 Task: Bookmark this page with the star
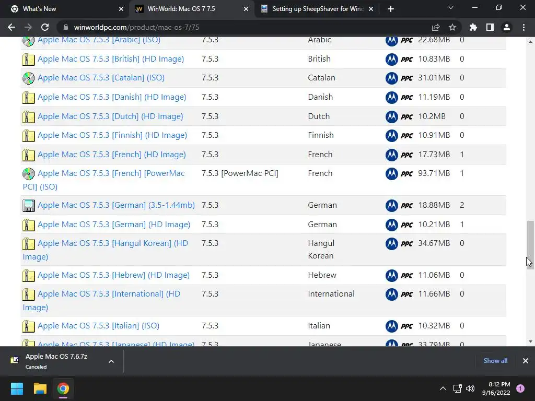(x=452, y=27)
